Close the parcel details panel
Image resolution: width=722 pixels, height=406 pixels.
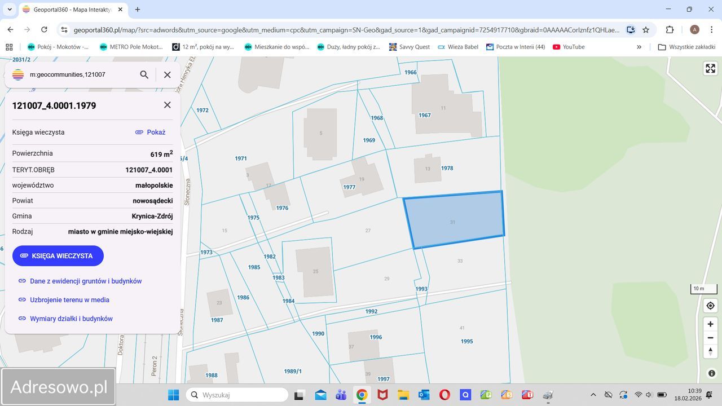click(167, 105)
